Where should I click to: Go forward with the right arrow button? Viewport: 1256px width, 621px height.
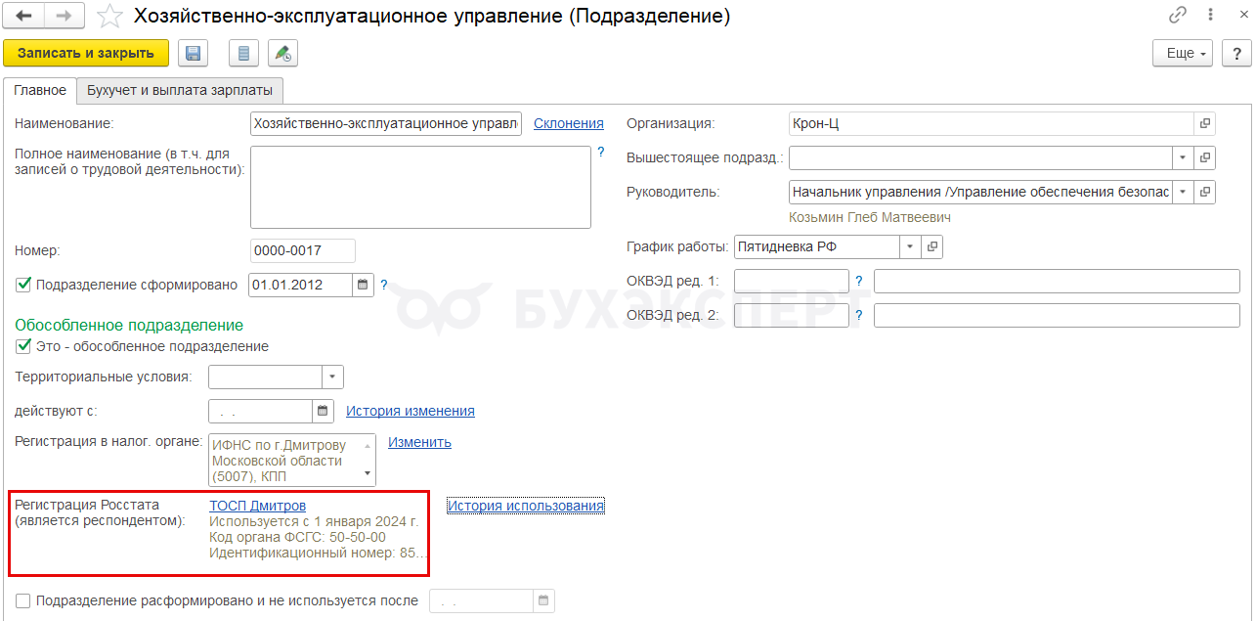click(65, 17)
